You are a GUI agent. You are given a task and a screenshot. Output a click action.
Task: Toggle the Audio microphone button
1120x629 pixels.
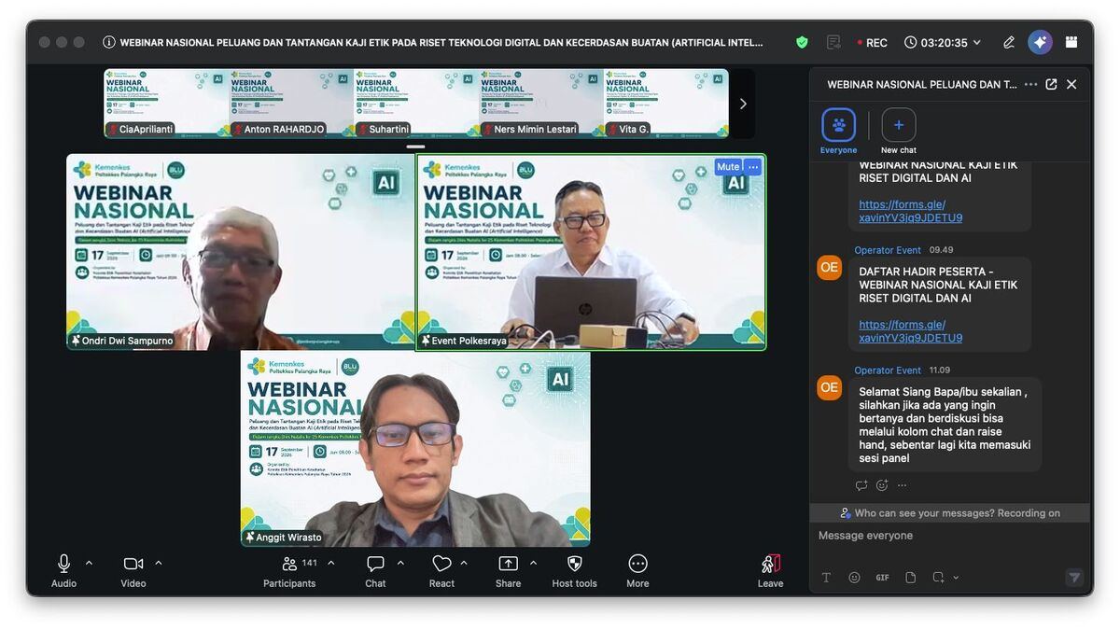63,570
